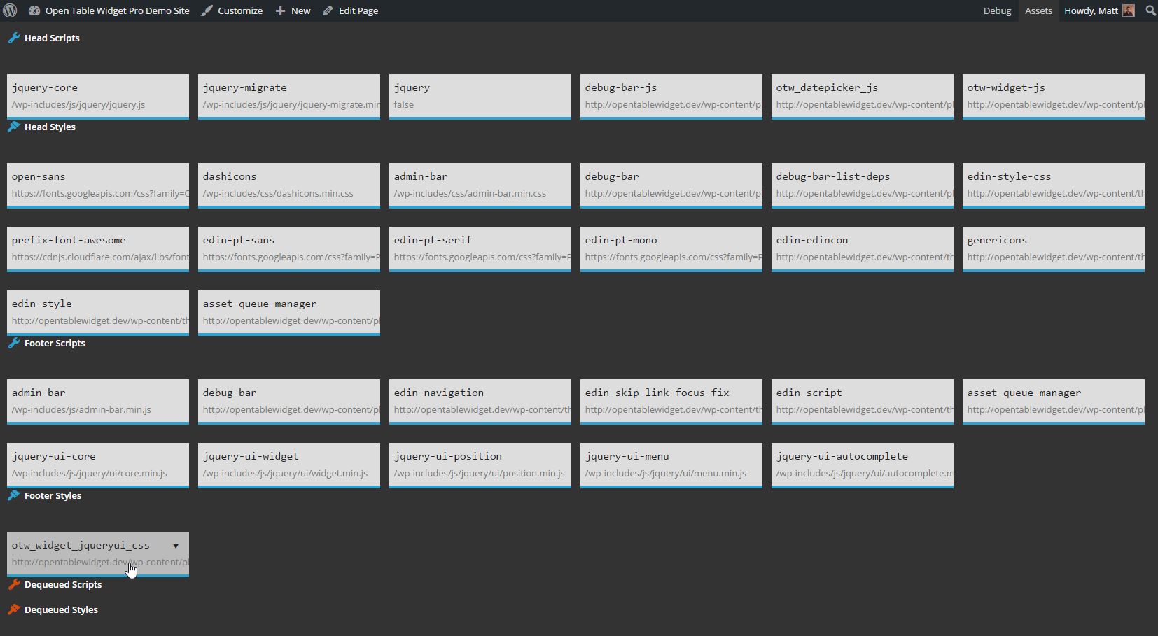Click the Dequeued Scripts orange wrench icon
This screenshot has height=636, width=1158.
click(13, 584)
